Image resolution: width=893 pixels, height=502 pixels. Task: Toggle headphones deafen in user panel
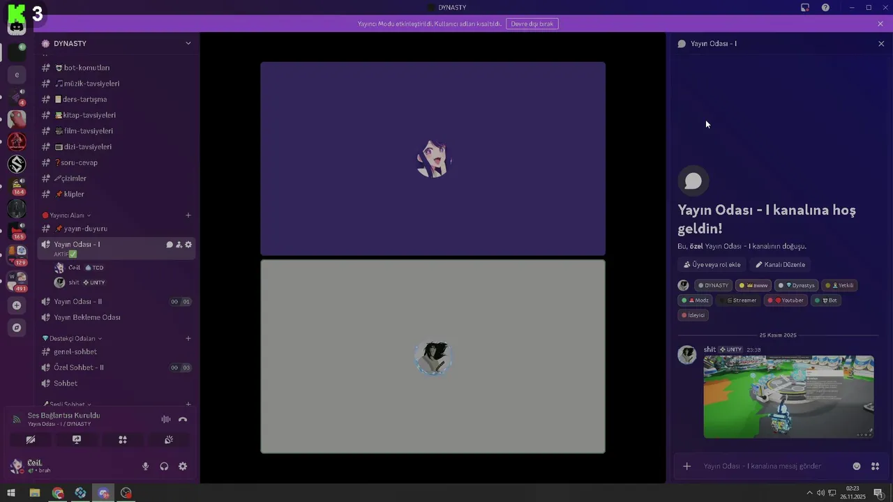click(165, 466)
